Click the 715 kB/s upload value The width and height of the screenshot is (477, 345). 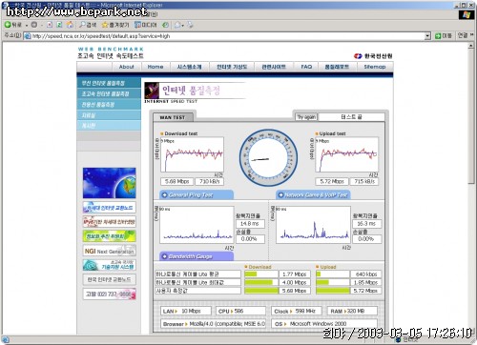tap(364, 181)
